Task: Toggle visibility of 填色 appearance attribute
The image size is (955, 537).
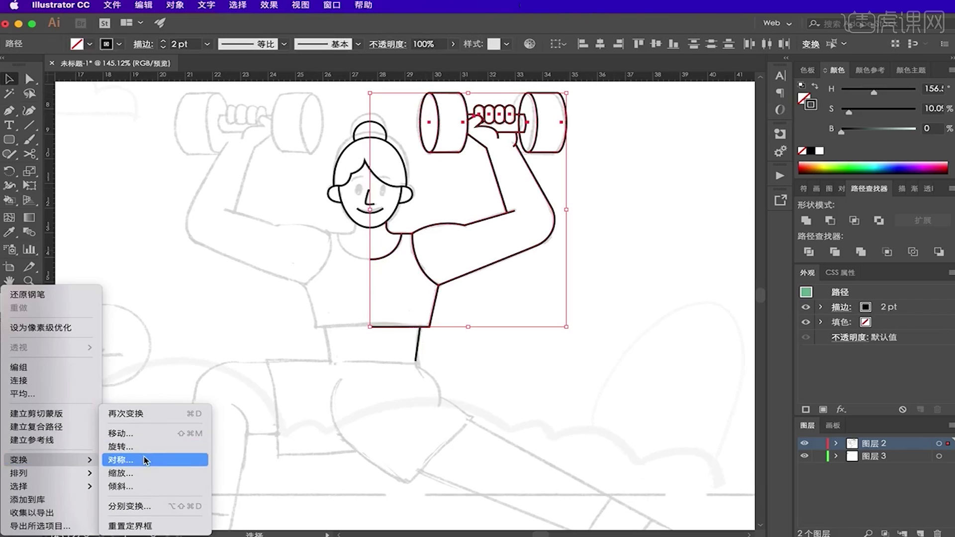Action: pos(806,322)
